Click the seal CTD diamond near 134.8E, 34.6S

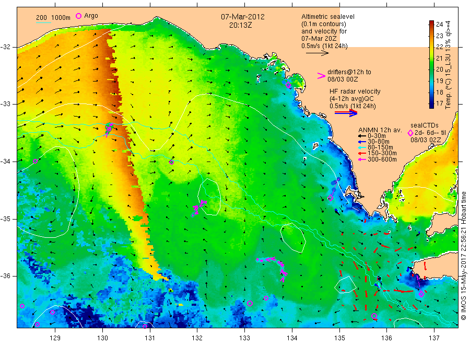(x=331, y=198)
